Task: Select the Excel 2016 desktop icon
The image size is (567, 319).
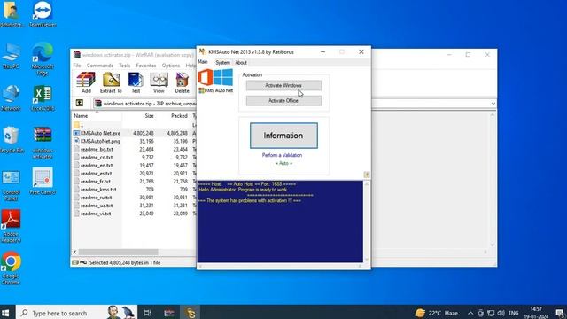Action: click(43, 97)
